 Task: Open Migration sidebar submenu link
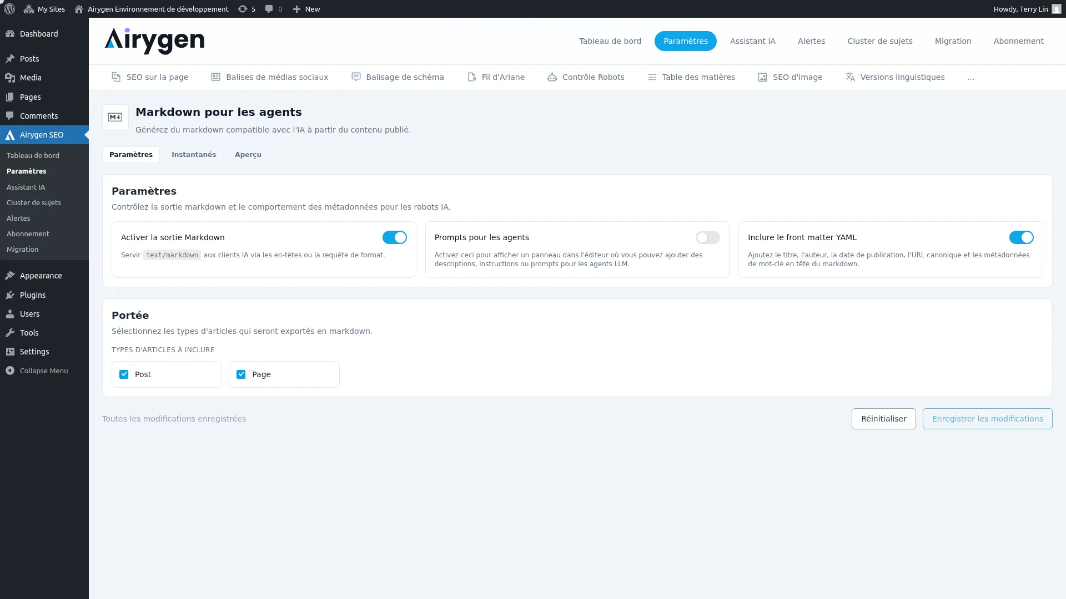tap(23, 250)
